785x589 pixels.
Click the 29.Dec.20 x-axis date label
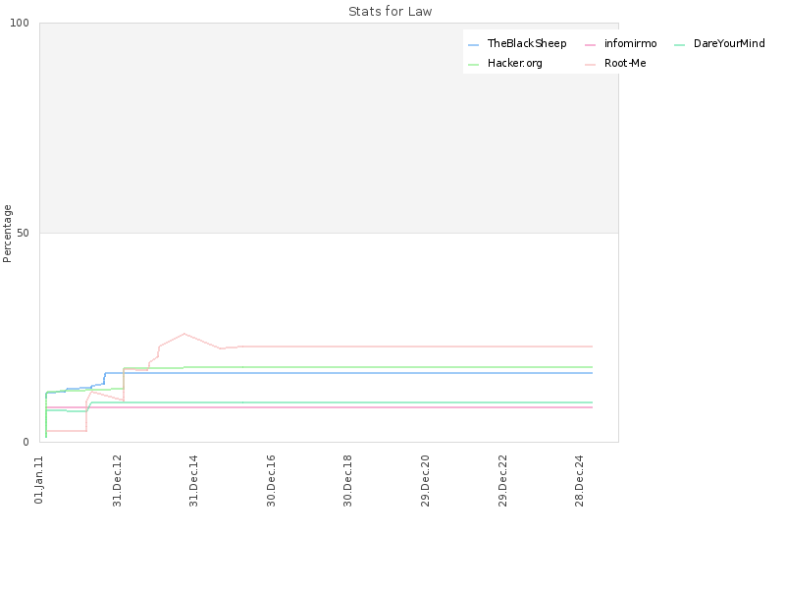pyautogui.click(x=425, y=480)
